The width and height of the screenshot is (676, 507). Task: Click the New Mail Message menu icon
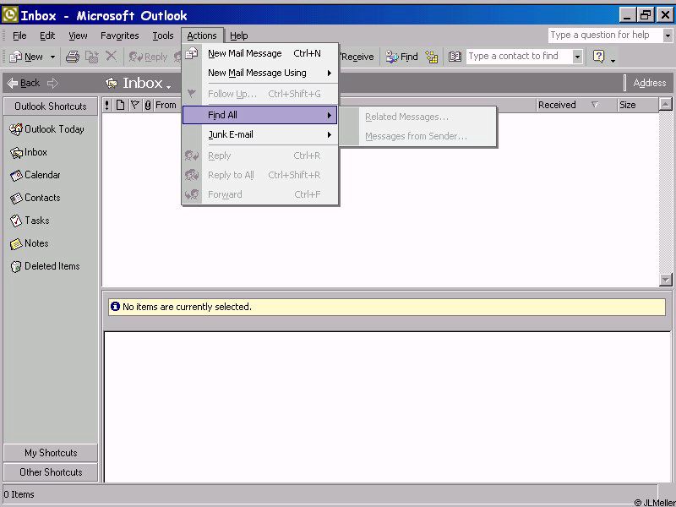192,53
